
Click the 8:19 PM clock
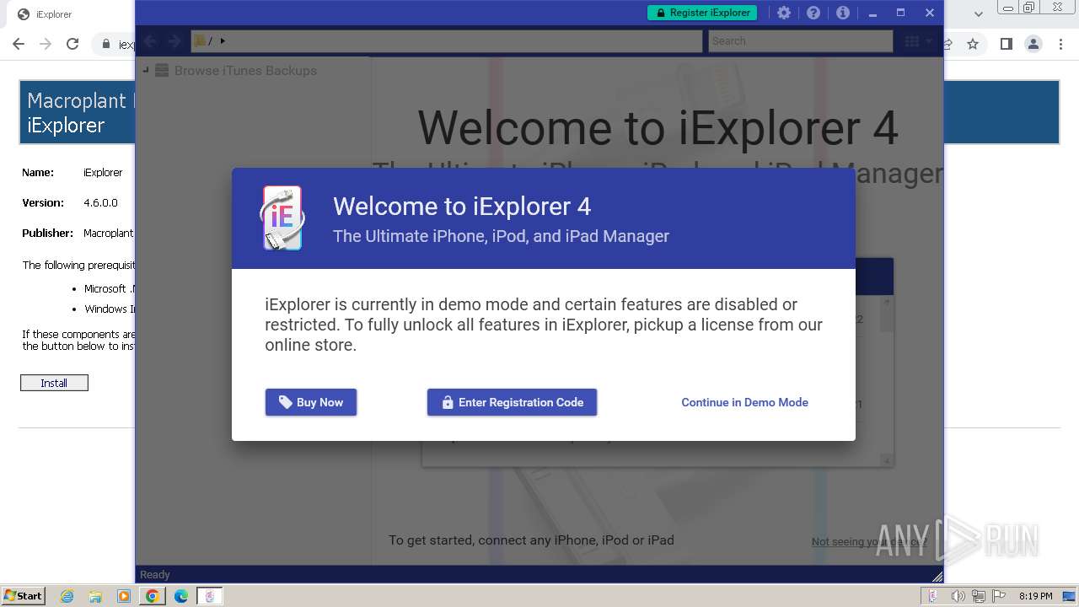1035,596
